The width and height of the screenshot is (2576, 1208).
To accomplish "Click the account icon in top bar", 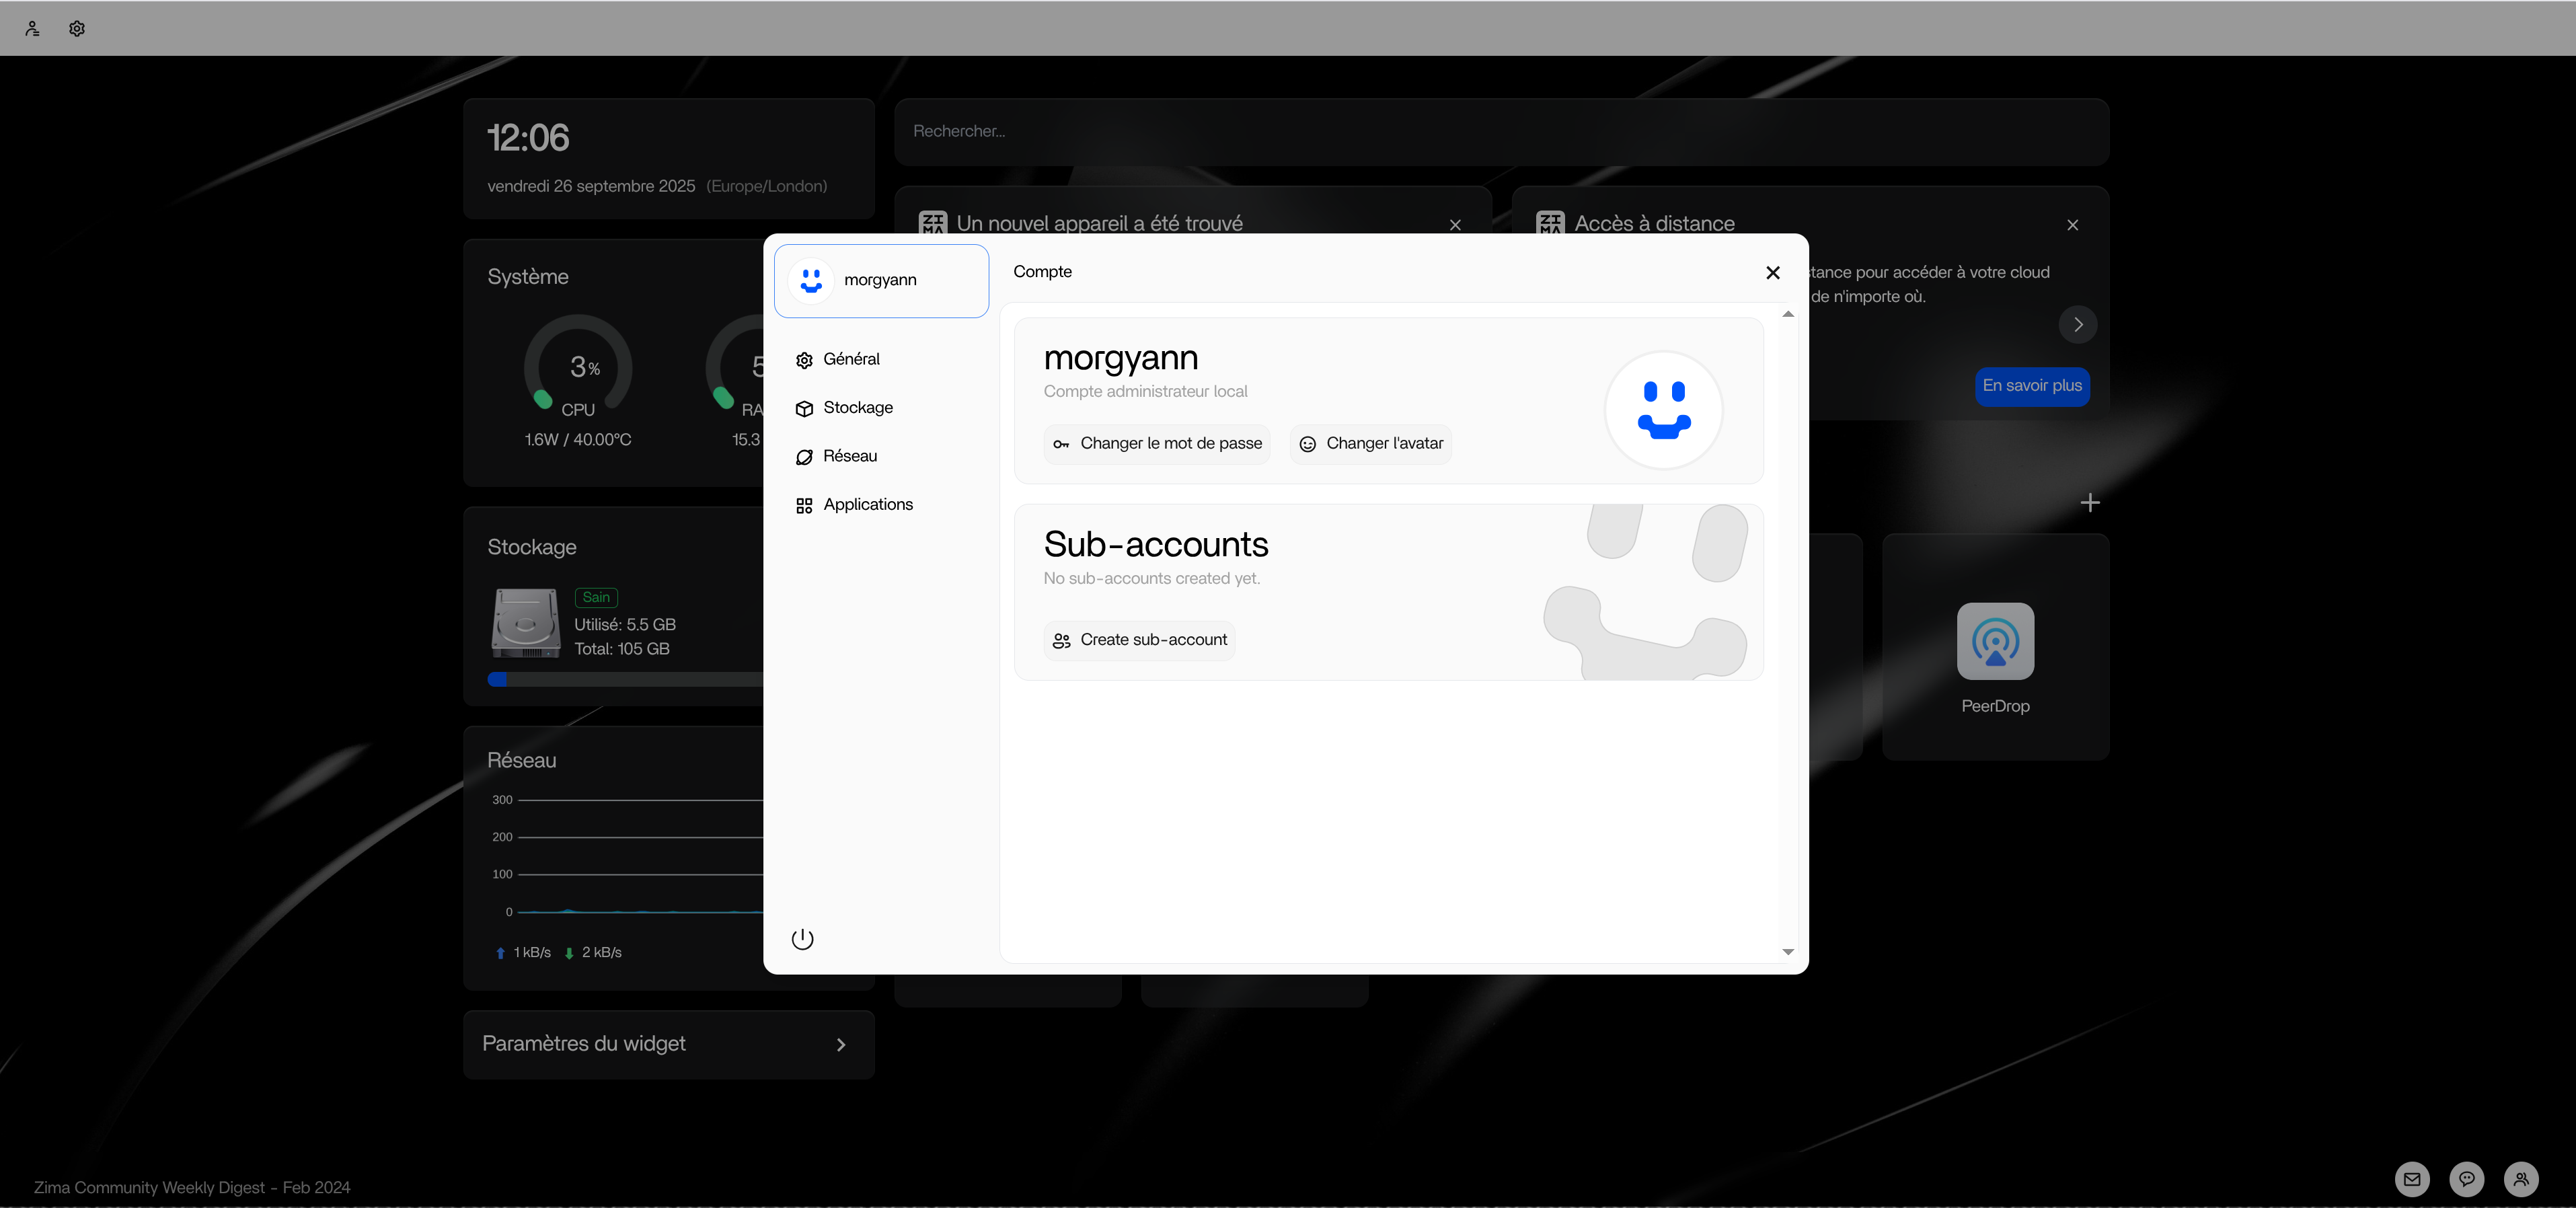I will tap(32, 28).
